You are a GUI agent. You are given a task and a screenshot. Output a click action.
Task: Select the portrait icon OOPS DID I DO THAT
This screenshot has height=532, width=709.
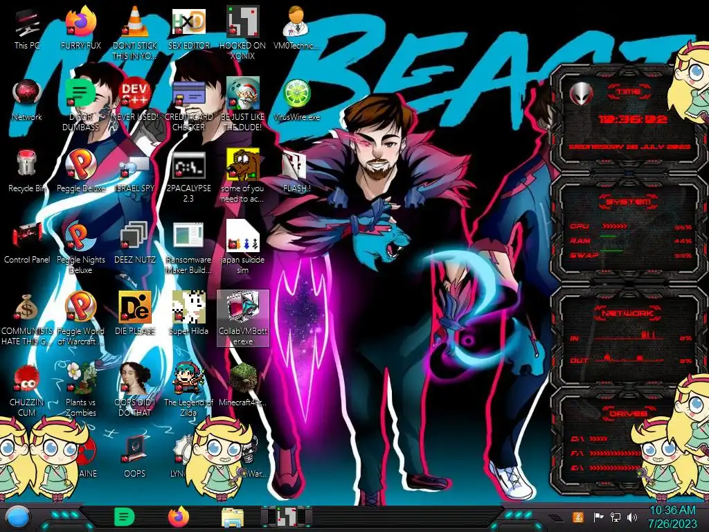tap(135, 390)
